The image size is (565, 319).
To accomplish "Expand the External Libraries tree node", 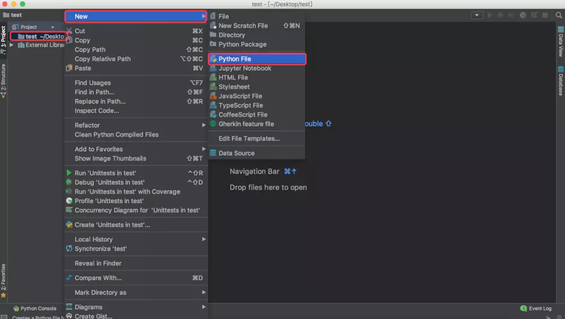I will [12, 45].
